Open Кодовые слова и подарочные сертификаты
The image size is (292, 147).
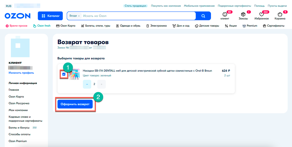click(x=25, y=119)
